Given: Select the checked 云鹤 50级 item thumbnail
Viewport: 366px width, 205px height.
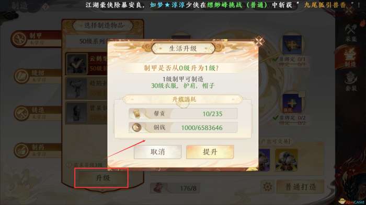Looking at the screenshot, I should 77,63.
